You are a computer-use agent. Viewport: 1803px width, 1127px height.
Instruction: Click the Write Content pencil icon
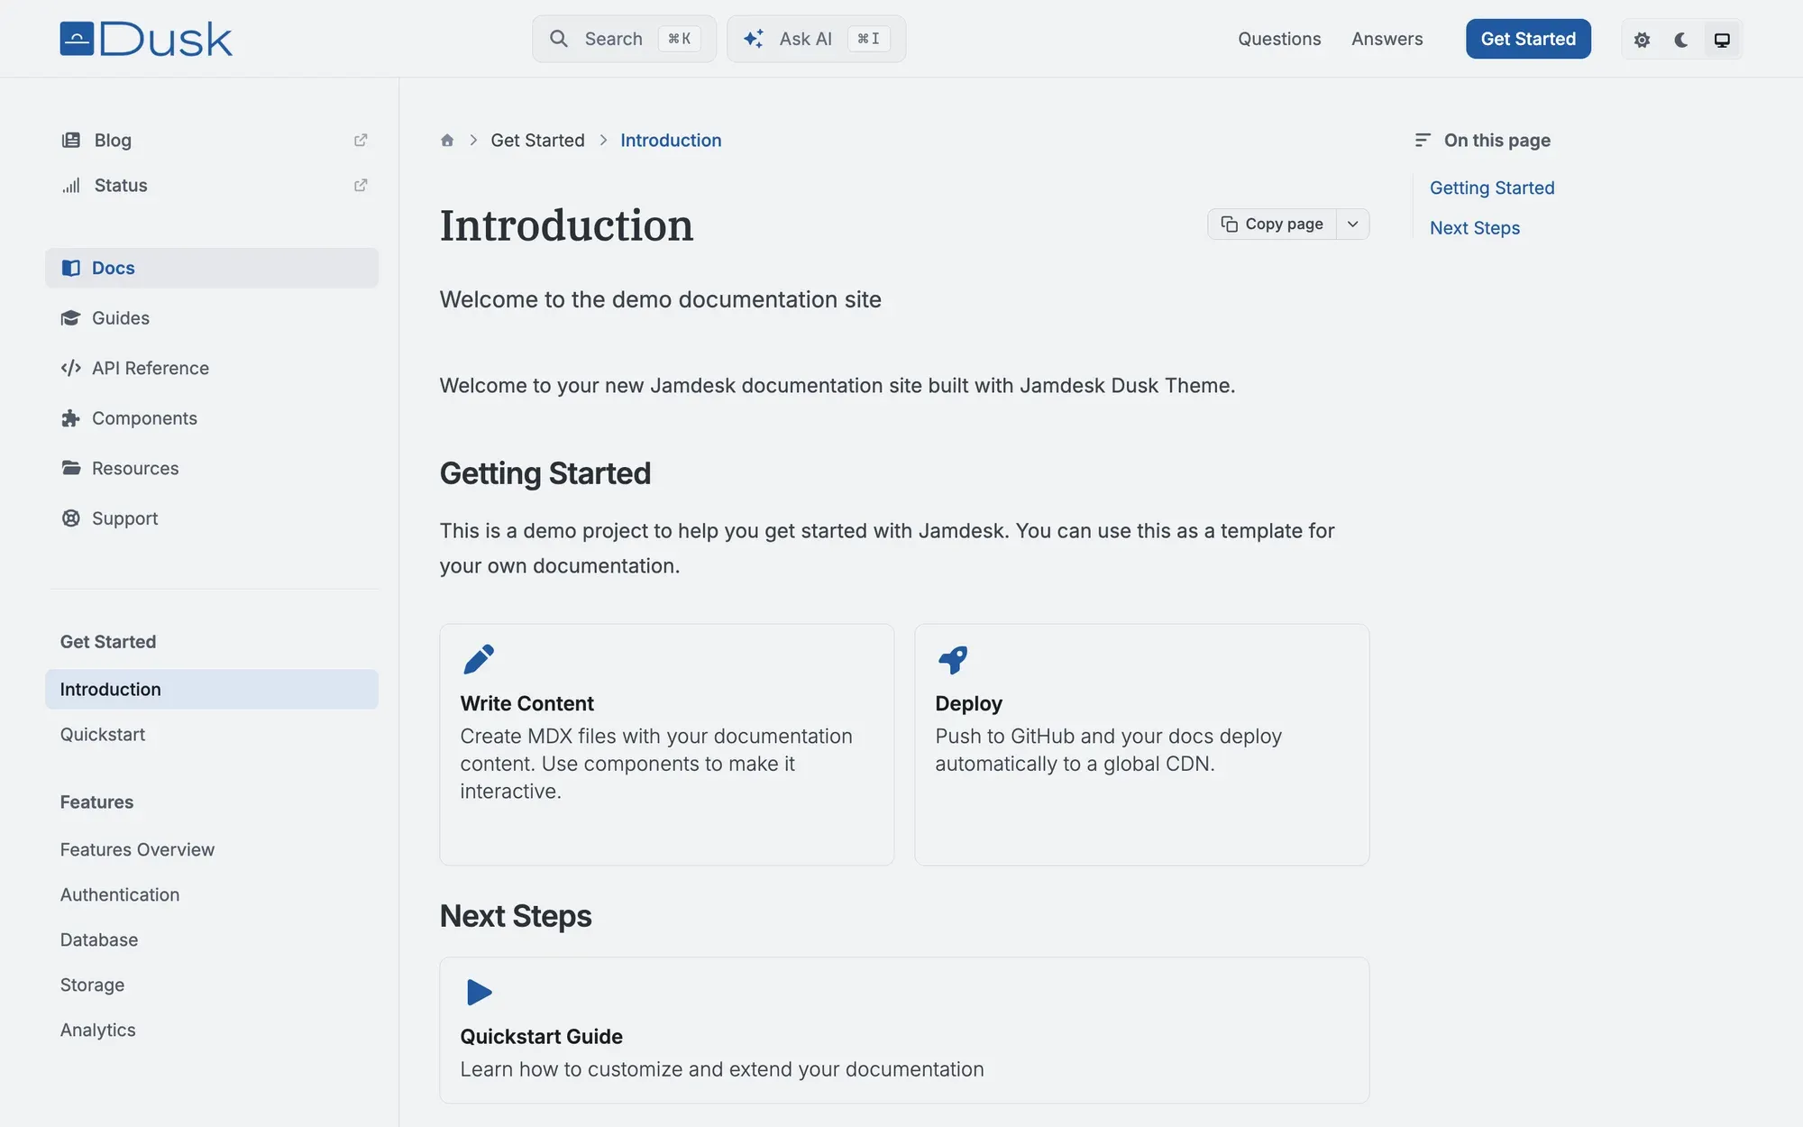tap(479, 659)
